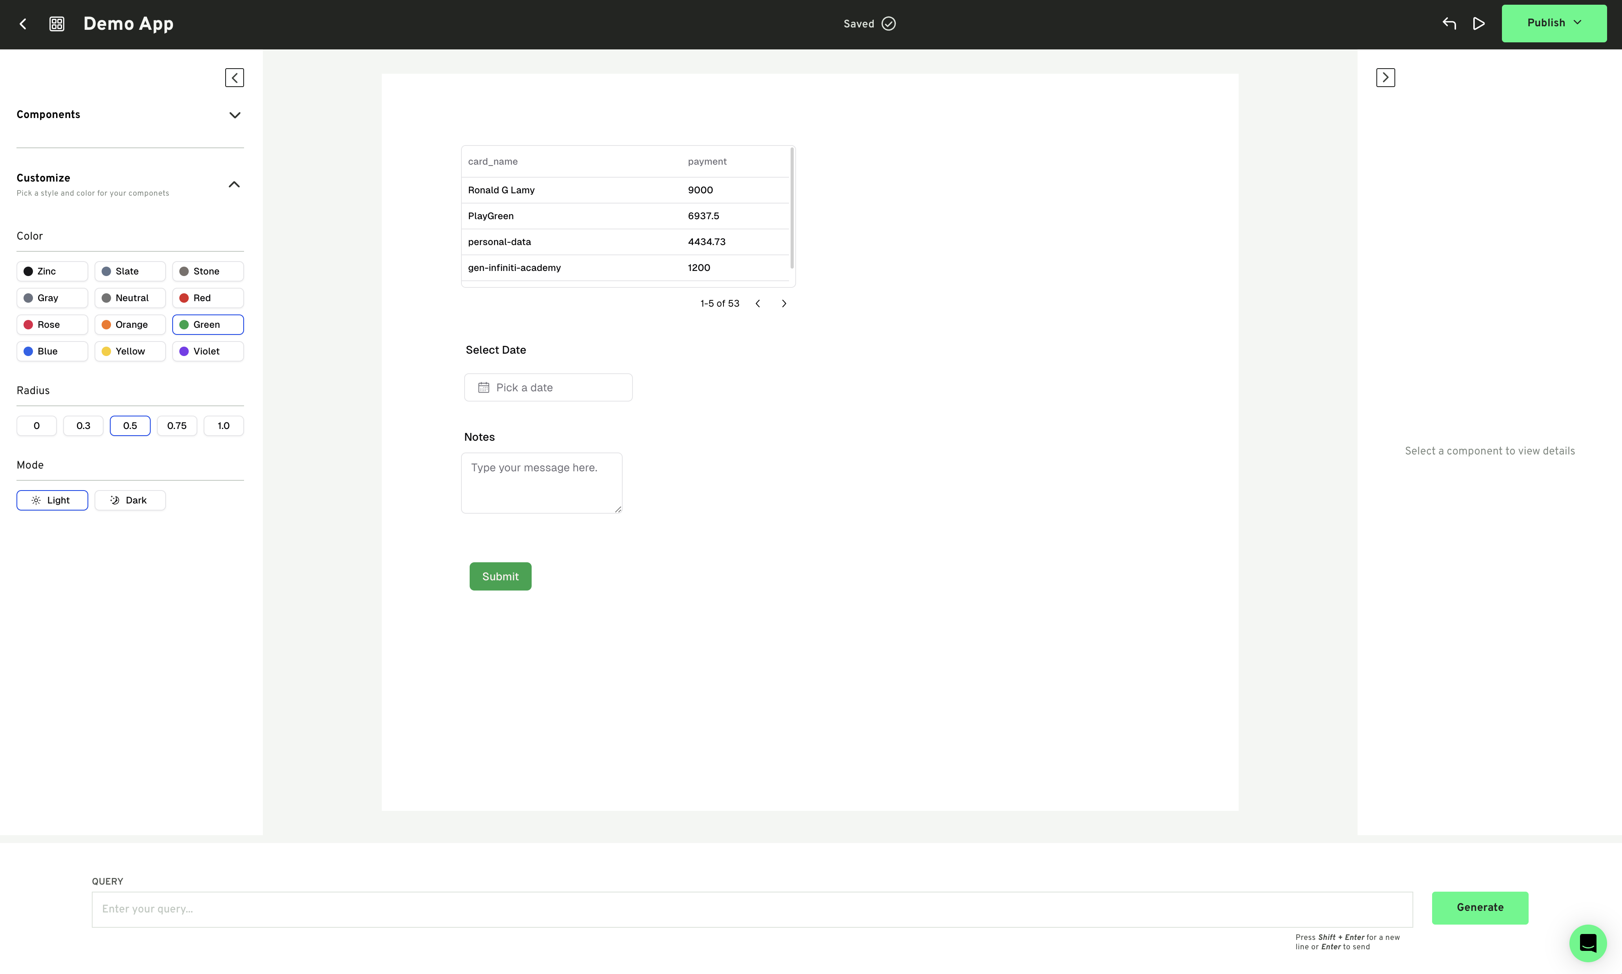Viewport: 1622px width, 974px height.
Task: Click the back arrow in header
Action: click(23, 24)
